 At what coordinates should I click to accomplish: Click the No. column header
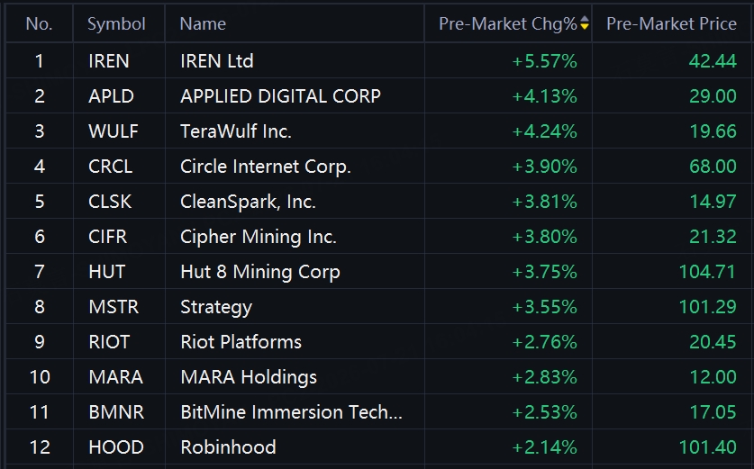coord(39,23)
